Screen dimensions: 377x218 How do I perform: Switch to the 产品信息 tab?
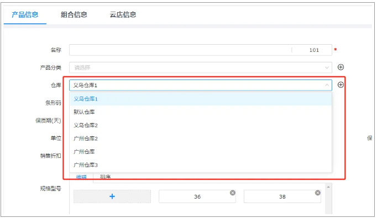pyautogui.click(x=25, y=15)
